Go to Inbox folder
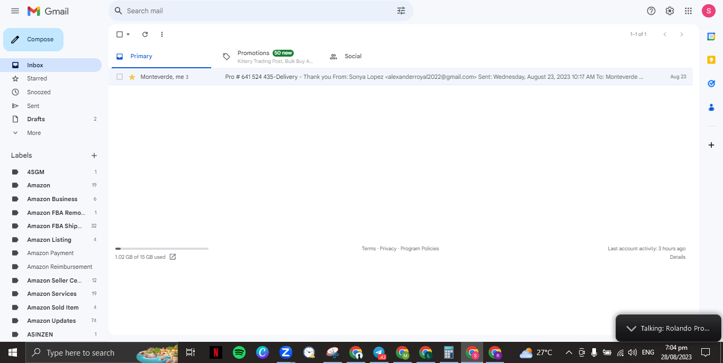Image resolution: width=723 pixels, height=363 pixels. [x=51, y=65]
